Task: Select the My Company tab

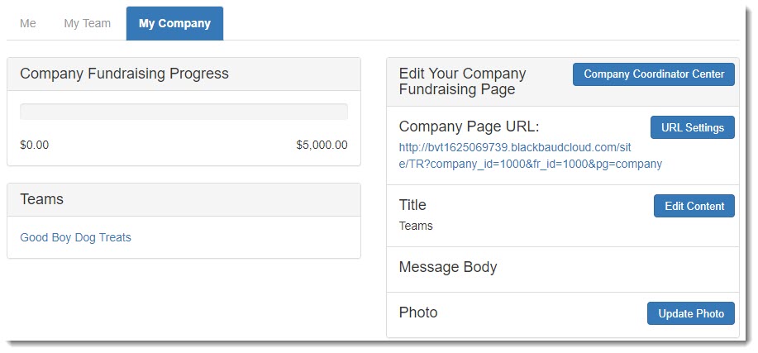Action: pos(174,23)
